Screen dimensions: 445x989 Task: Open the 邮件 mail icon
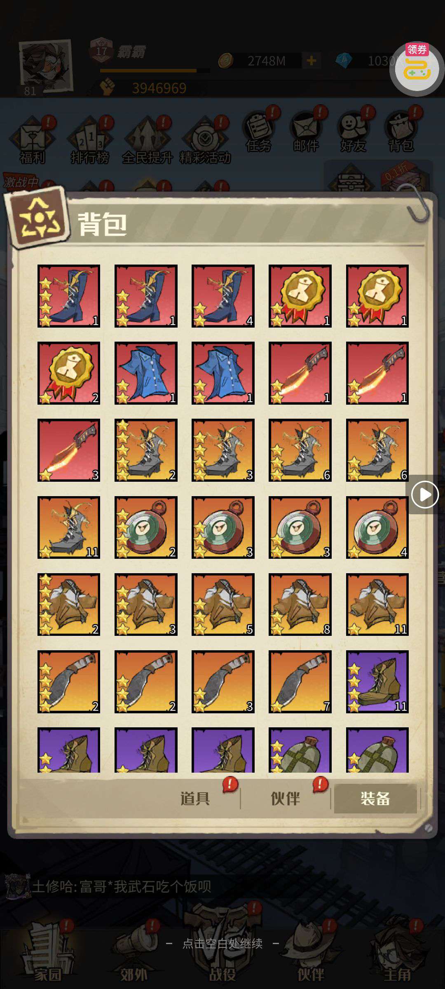(306, 132)
